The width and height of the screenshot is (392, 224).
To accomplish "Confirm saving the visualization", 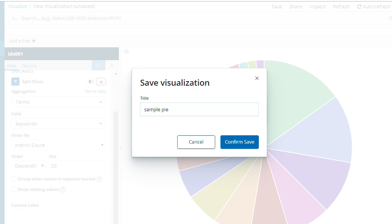I will 240,142.
